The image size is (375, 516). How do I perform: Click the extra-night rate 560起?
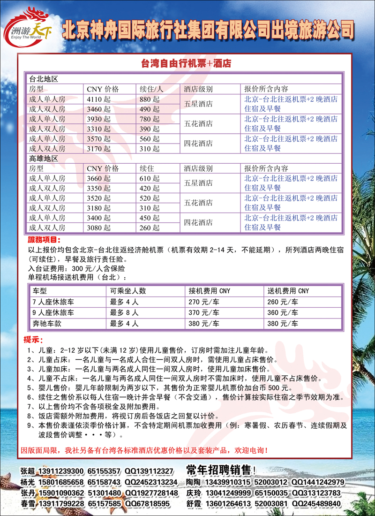point(150,138)
